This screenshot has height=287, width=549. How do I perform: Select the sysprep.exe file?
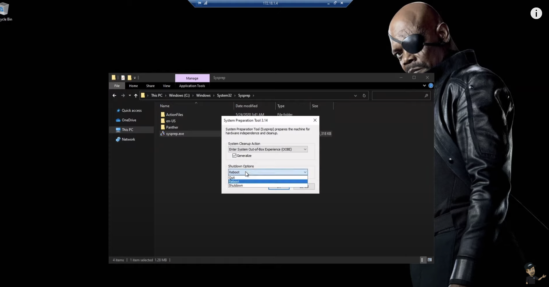[x=175, y=134]
